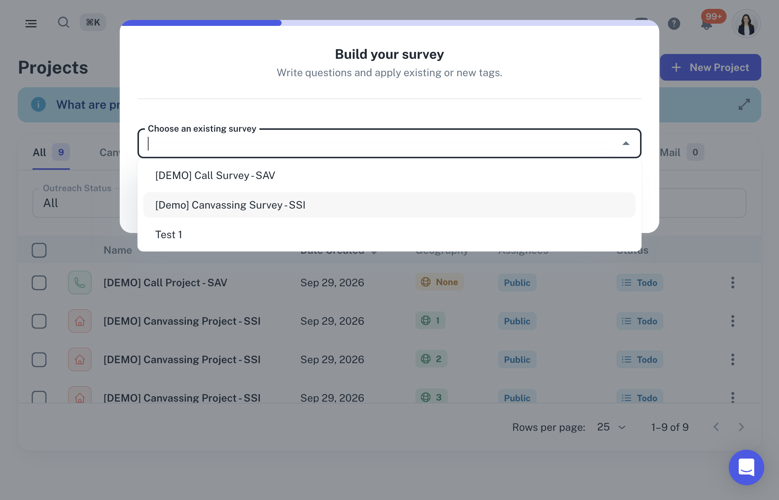
Task: Click the survey wizard progress bar
Action: click(389, 23)
